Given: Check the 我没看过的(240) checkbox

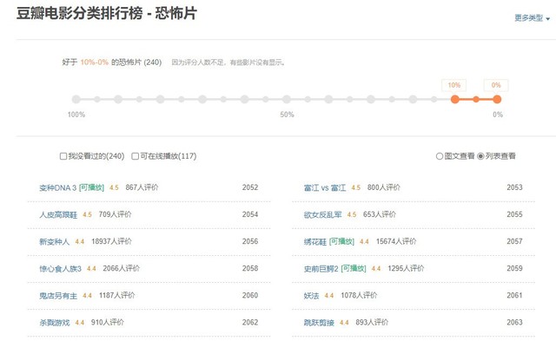Looking at the screenshot, I should (x=63, y=156).
